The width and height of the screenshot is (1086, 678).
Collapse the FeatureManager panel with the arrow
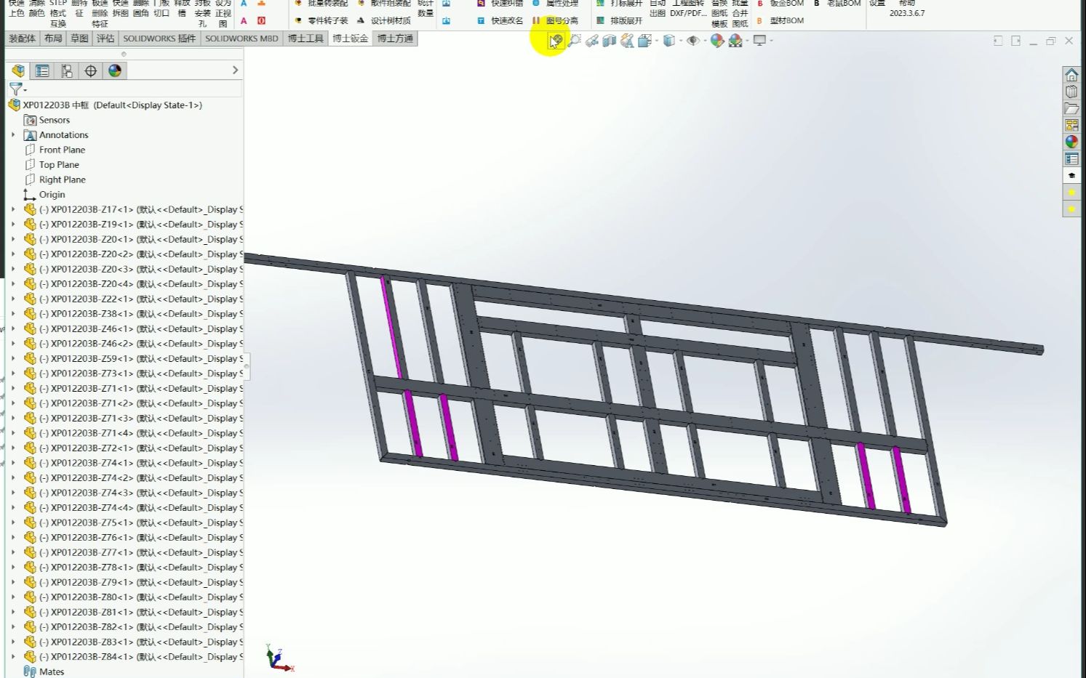(x=234, y=70)
